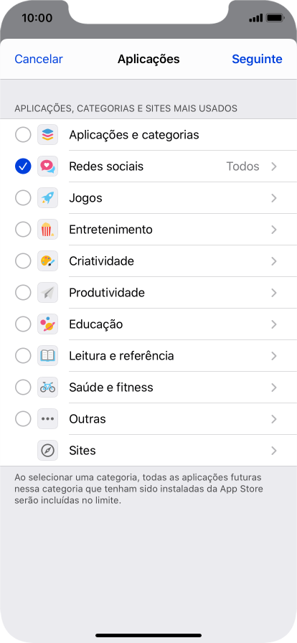Open the Entretenimento category row

[148, 230]
